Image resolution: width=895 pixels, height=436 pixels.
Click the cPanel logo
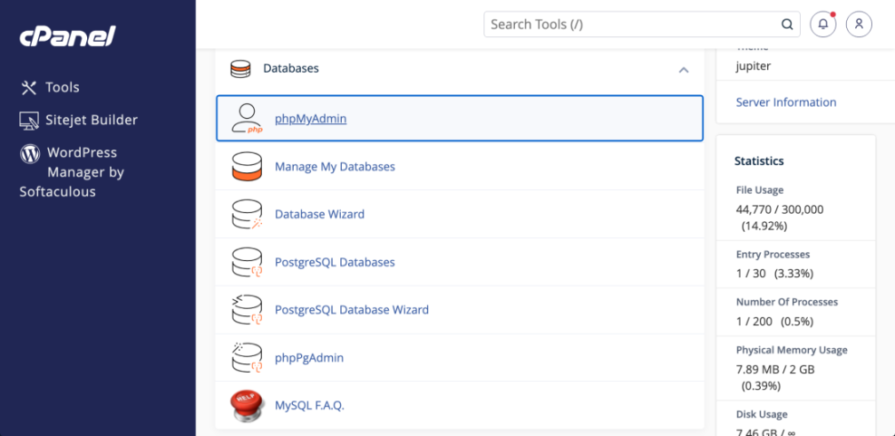click(x=67, y=36)
